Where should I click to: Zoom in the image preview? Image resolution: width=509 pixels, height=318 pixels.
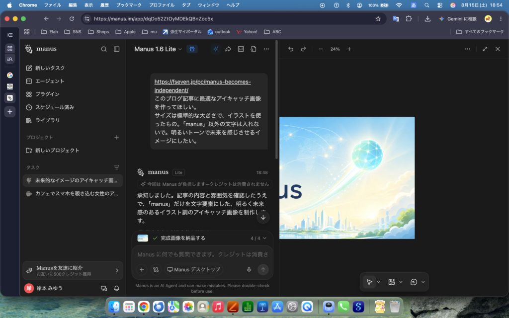(x=349, y=49)
